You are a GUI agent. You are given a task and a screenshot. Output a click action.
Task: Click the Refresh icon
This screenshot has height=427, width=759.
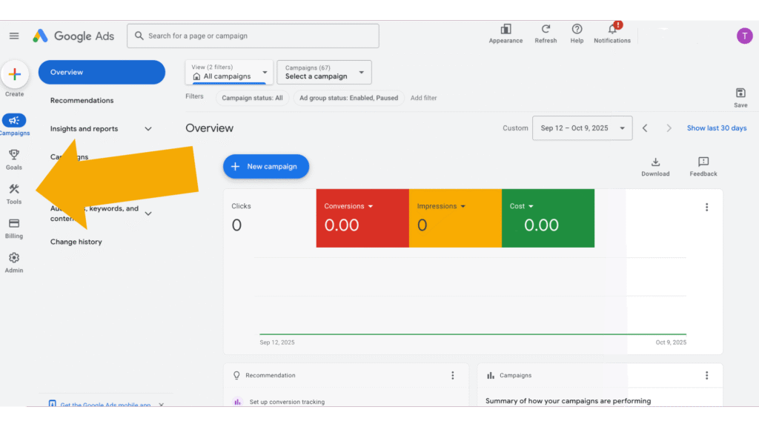click(546, 30)
